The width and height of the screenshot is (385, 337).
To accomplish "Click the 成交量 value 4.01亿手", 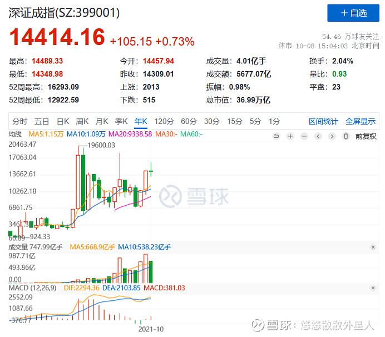I will pyautogui.click(x=251, y=61).
